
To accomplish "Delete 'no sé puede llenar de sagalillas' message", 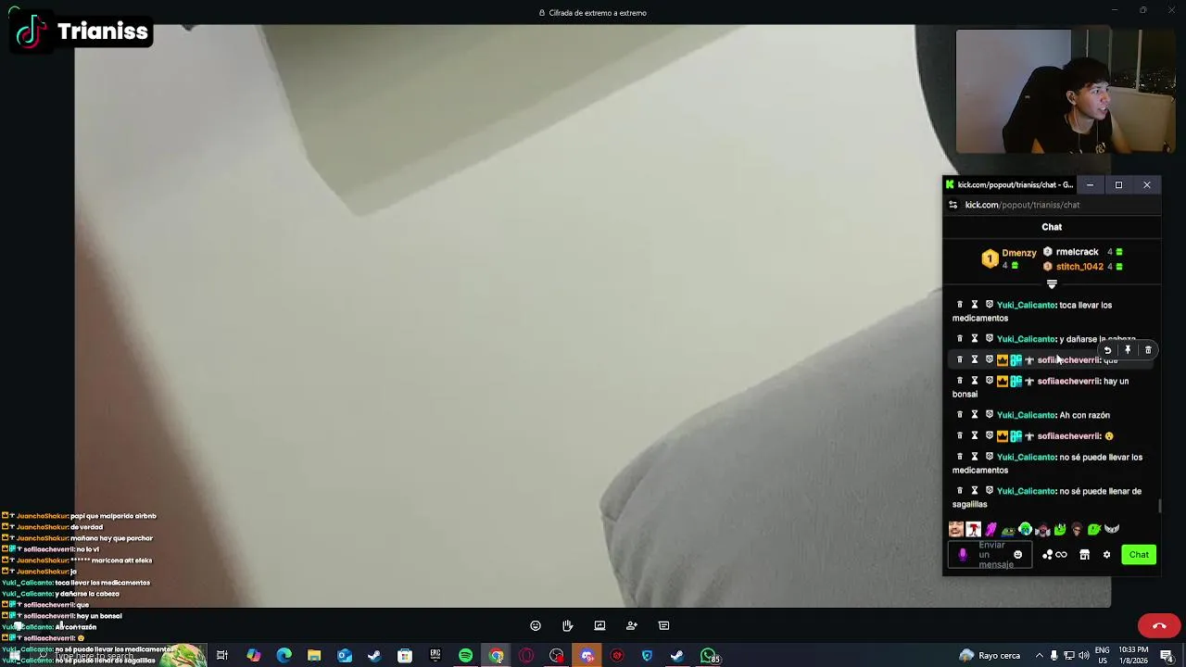I will point(960,491).
